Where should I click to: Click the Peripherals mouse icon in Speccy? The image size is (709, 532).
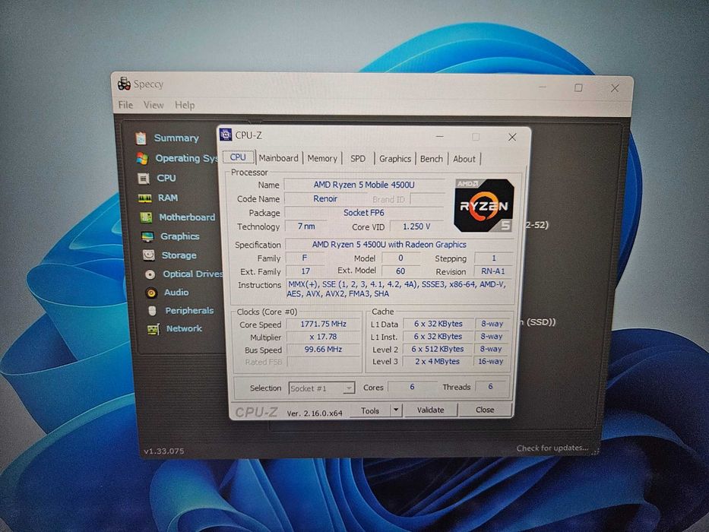point(153,311)
